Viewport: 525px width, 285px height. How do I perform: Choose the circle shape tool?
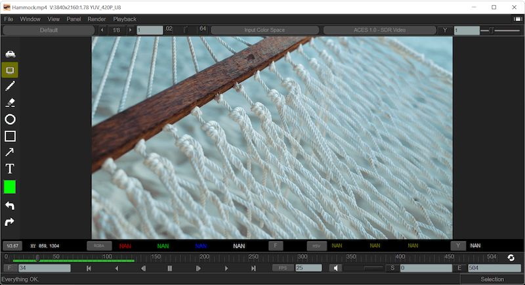click(x=10, y=120)
